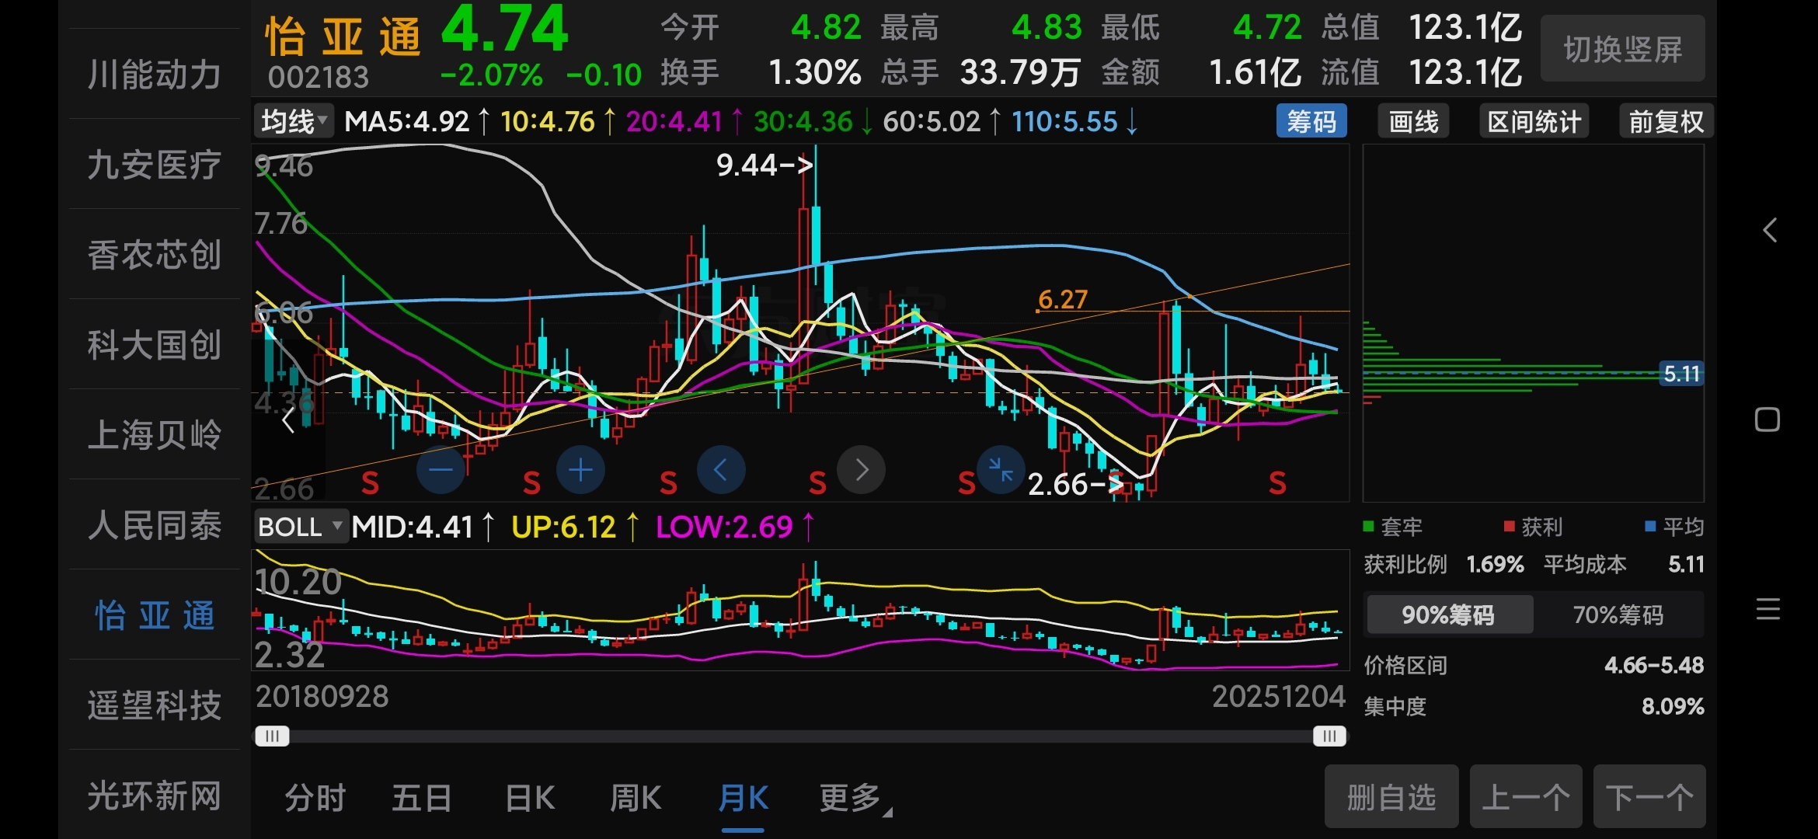The image size is (1818, 839).
Task: Open the 均线 indicator dropdown
Action: (x=294, y=122)
